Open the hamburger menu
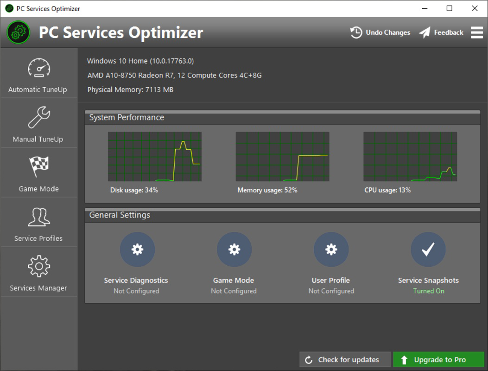This screenshot has width=488, height=371. click(x=476, y=32)
